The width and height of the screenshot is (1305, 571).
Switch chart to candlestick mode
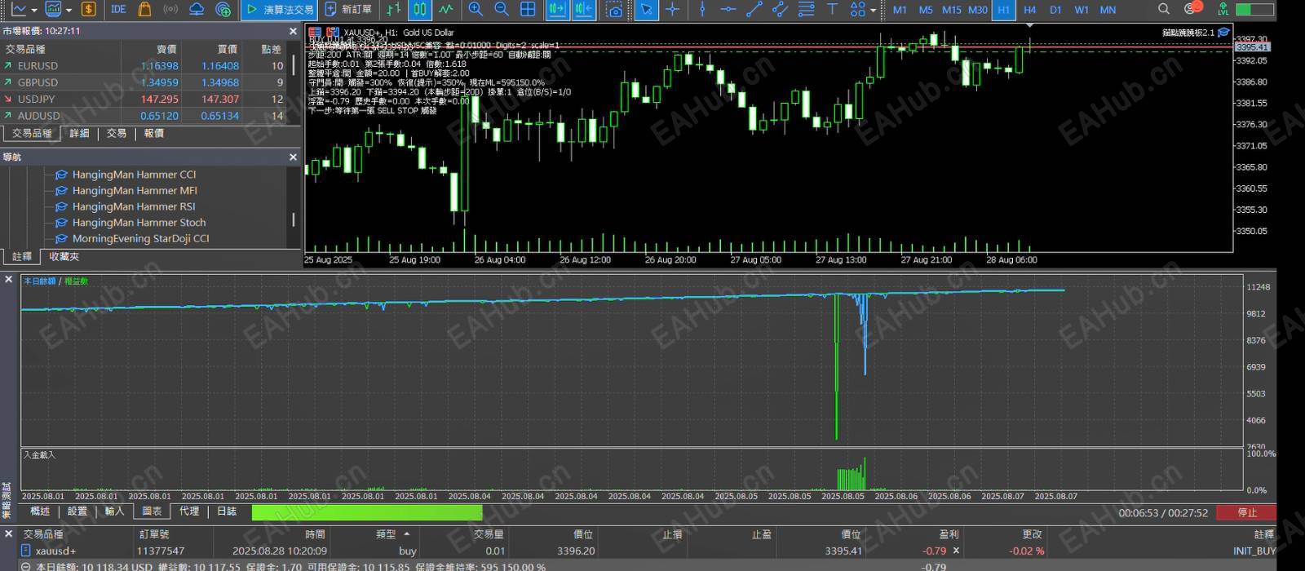click(419, 9)
